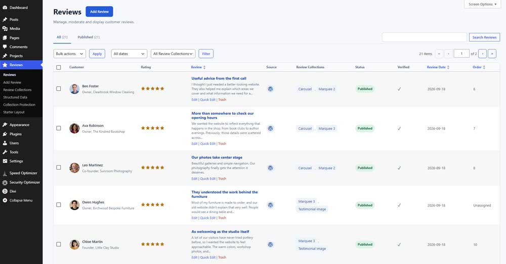Image resolution: width=506 pixels, height=264 pixels.
Task: Select the Ava Robinson review checkbox
Action: [58, 128]
